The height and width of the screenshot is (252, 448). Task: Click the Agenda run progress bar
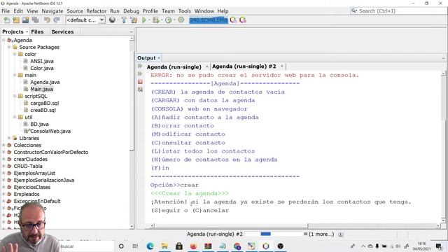tap(274, 234)
